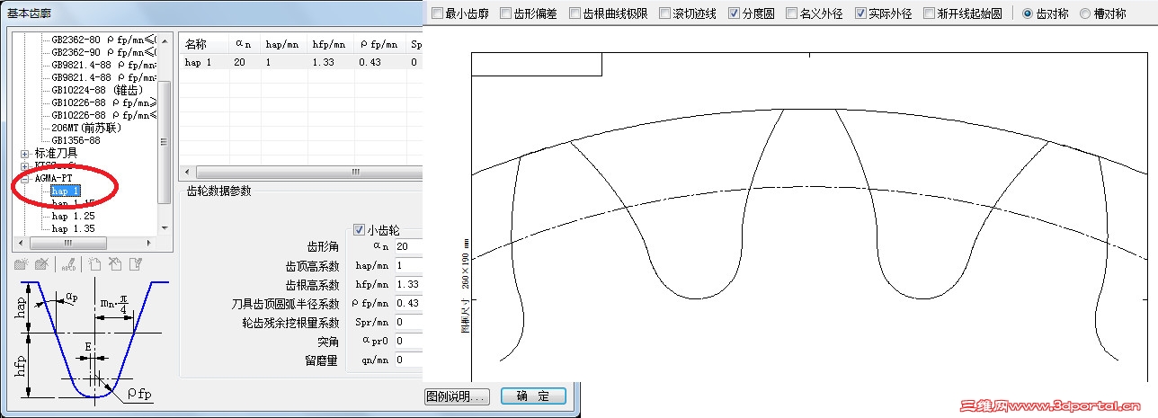Select the hap 1 tree item
The width and height of the screenshot is (1158, 418).
[x=66, y=191]
